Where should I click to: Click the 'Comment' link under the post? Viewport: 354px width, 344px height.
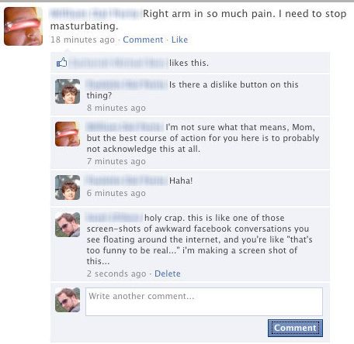pos(143,40)
